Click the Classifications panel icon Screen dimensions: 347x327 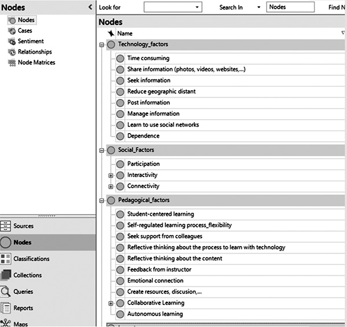pos(6,259)
